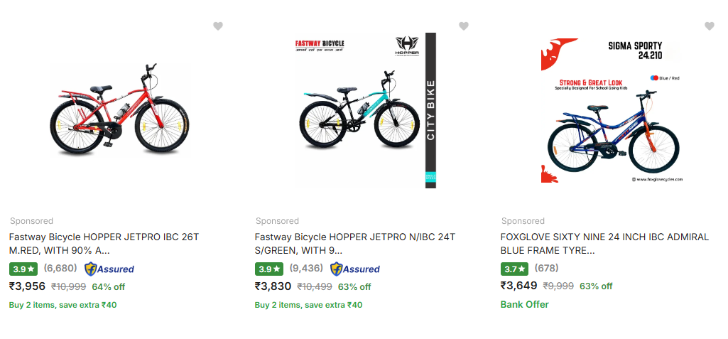The height and width of the screenshot is (339, 728).
Task: Open the blue Sigma Sporty bike image
Action: click(612, 110)
